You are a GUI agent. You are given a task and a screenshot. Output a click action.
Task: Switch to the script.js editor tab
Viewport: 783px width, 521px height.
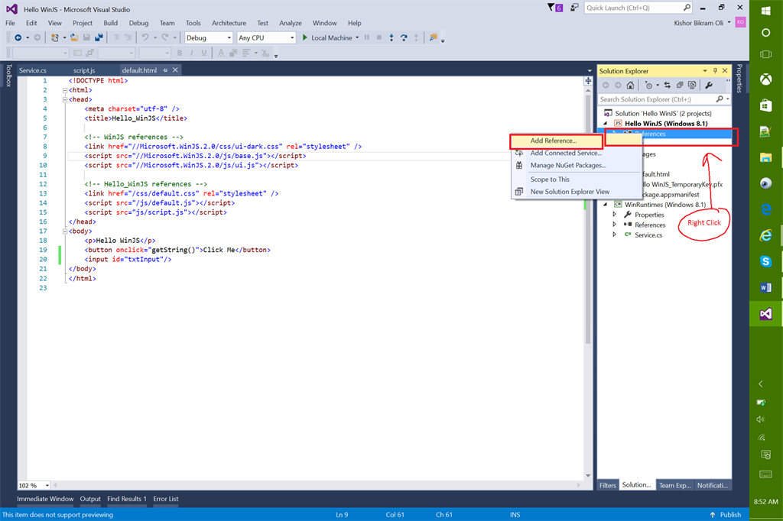click(x=84, y=70)
